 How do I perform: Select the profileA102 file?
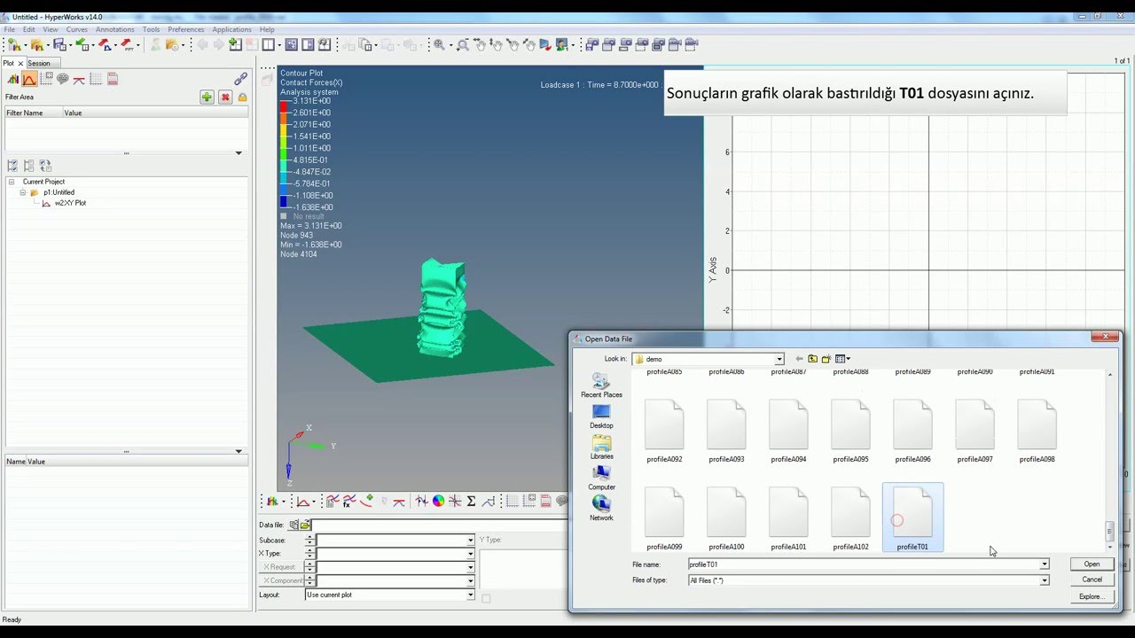tap(850, 518)
